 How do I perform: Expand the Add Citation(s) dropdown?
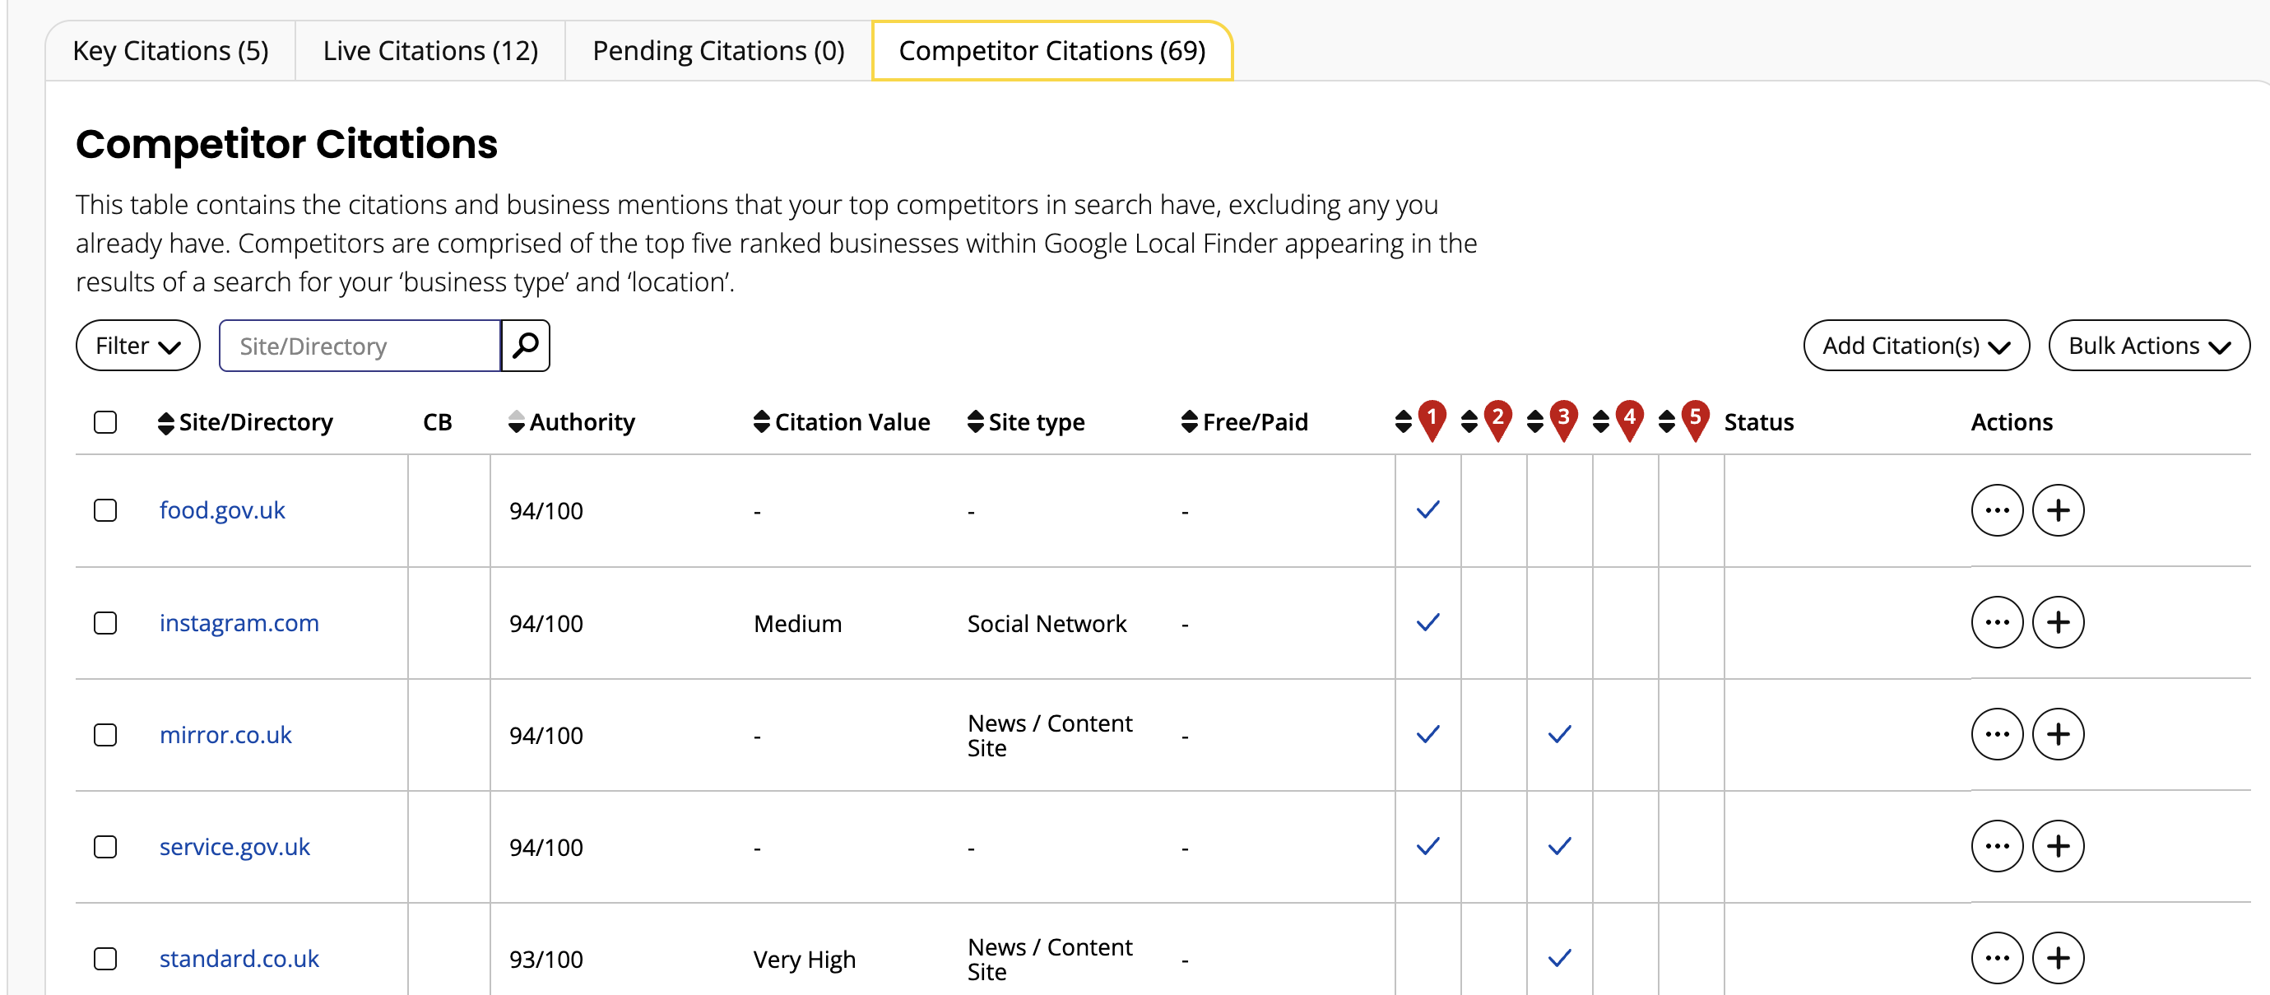tap(1915, 346)
